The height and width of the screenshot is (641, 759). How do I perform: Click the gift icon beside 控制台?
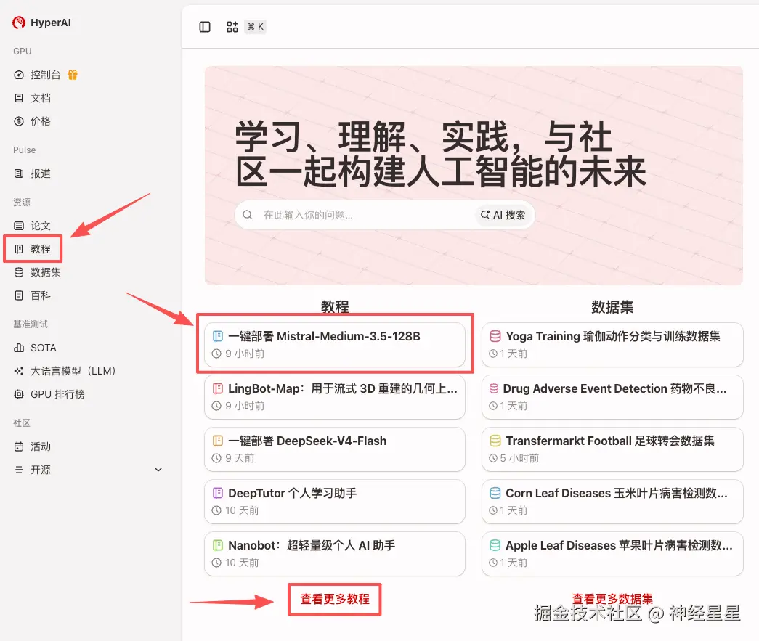pos(73,75)
